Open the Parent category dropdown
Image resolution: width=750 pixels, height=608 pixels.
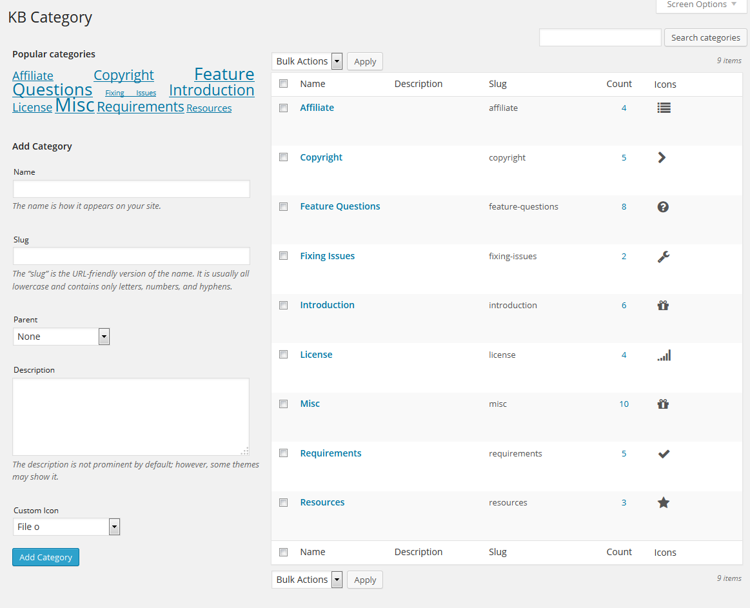pyautogui.click(x=61, y=336)
